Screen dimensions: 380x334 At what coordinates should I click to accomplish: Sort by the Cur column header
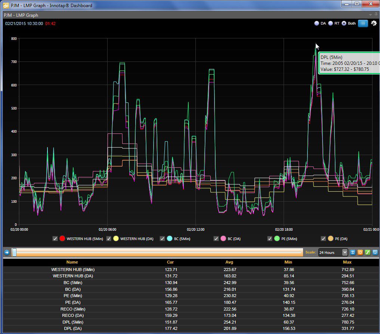pyautogui.click(x=170, y=262)
